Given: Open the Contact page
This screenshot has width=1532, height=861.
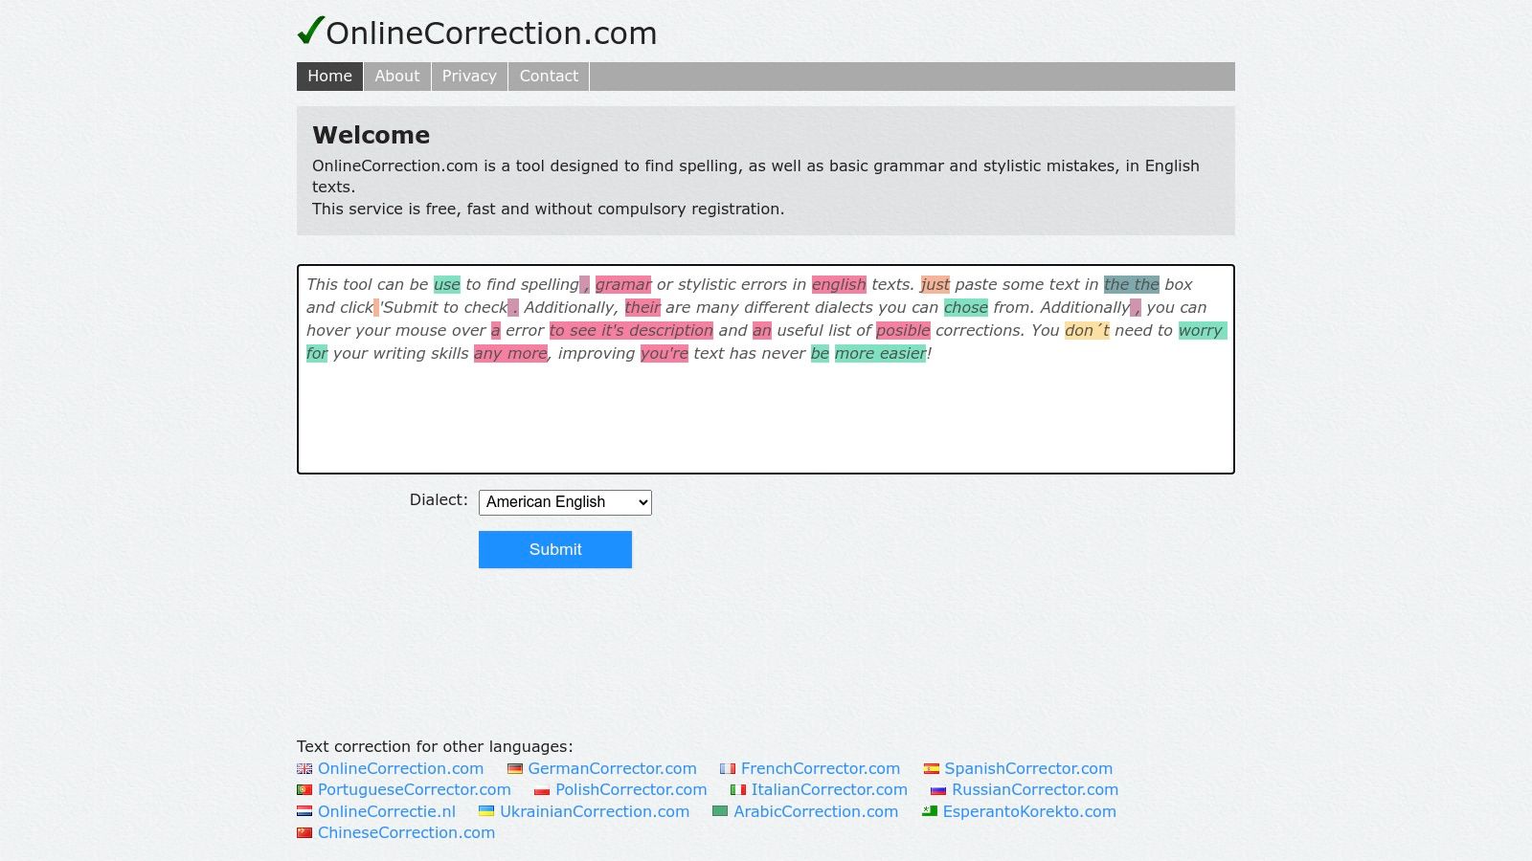Looking at the screenshot, I should point(549,77).
